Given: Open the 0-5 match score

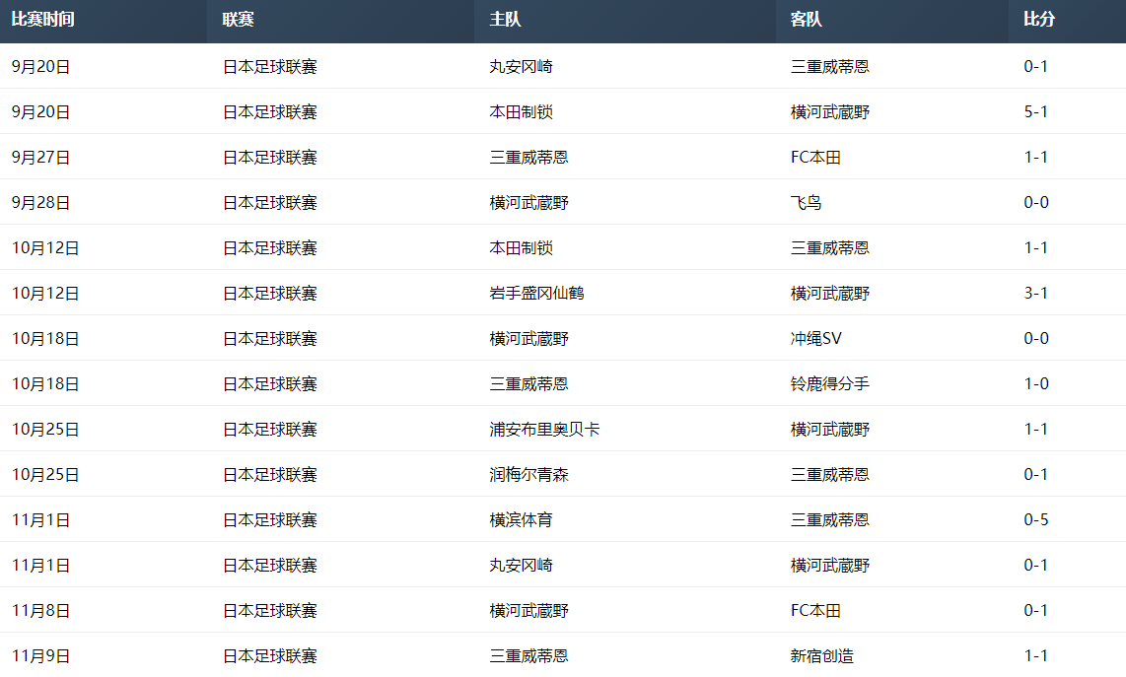Looking at the screenshot, I should (x=1035, y=520).
